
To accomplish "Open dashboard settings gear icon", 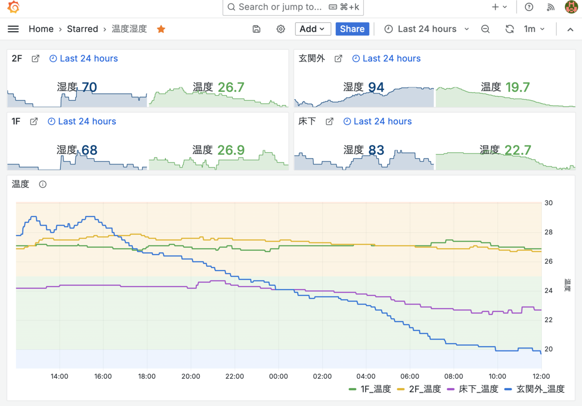I will coord(281,29).
